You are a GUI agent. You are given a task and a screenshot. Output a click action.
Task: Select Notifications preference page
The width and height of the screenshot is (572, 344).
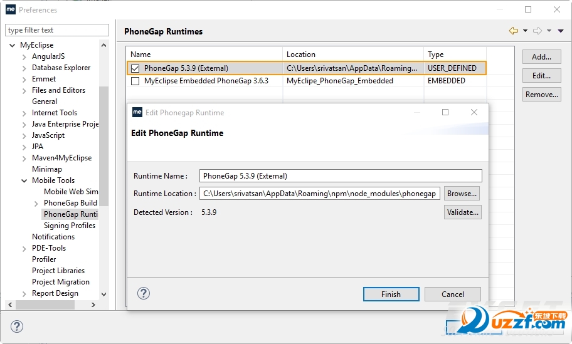[x=53, y=237]
